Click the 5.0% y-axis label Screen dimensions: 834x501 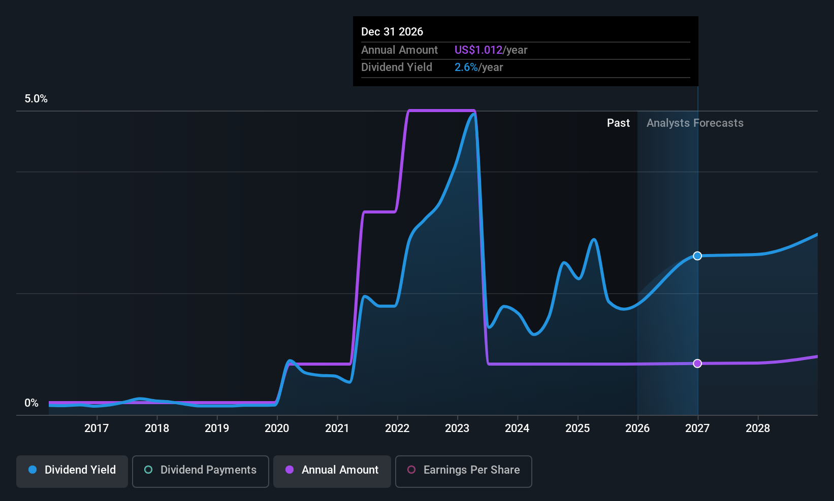(36, 98)
